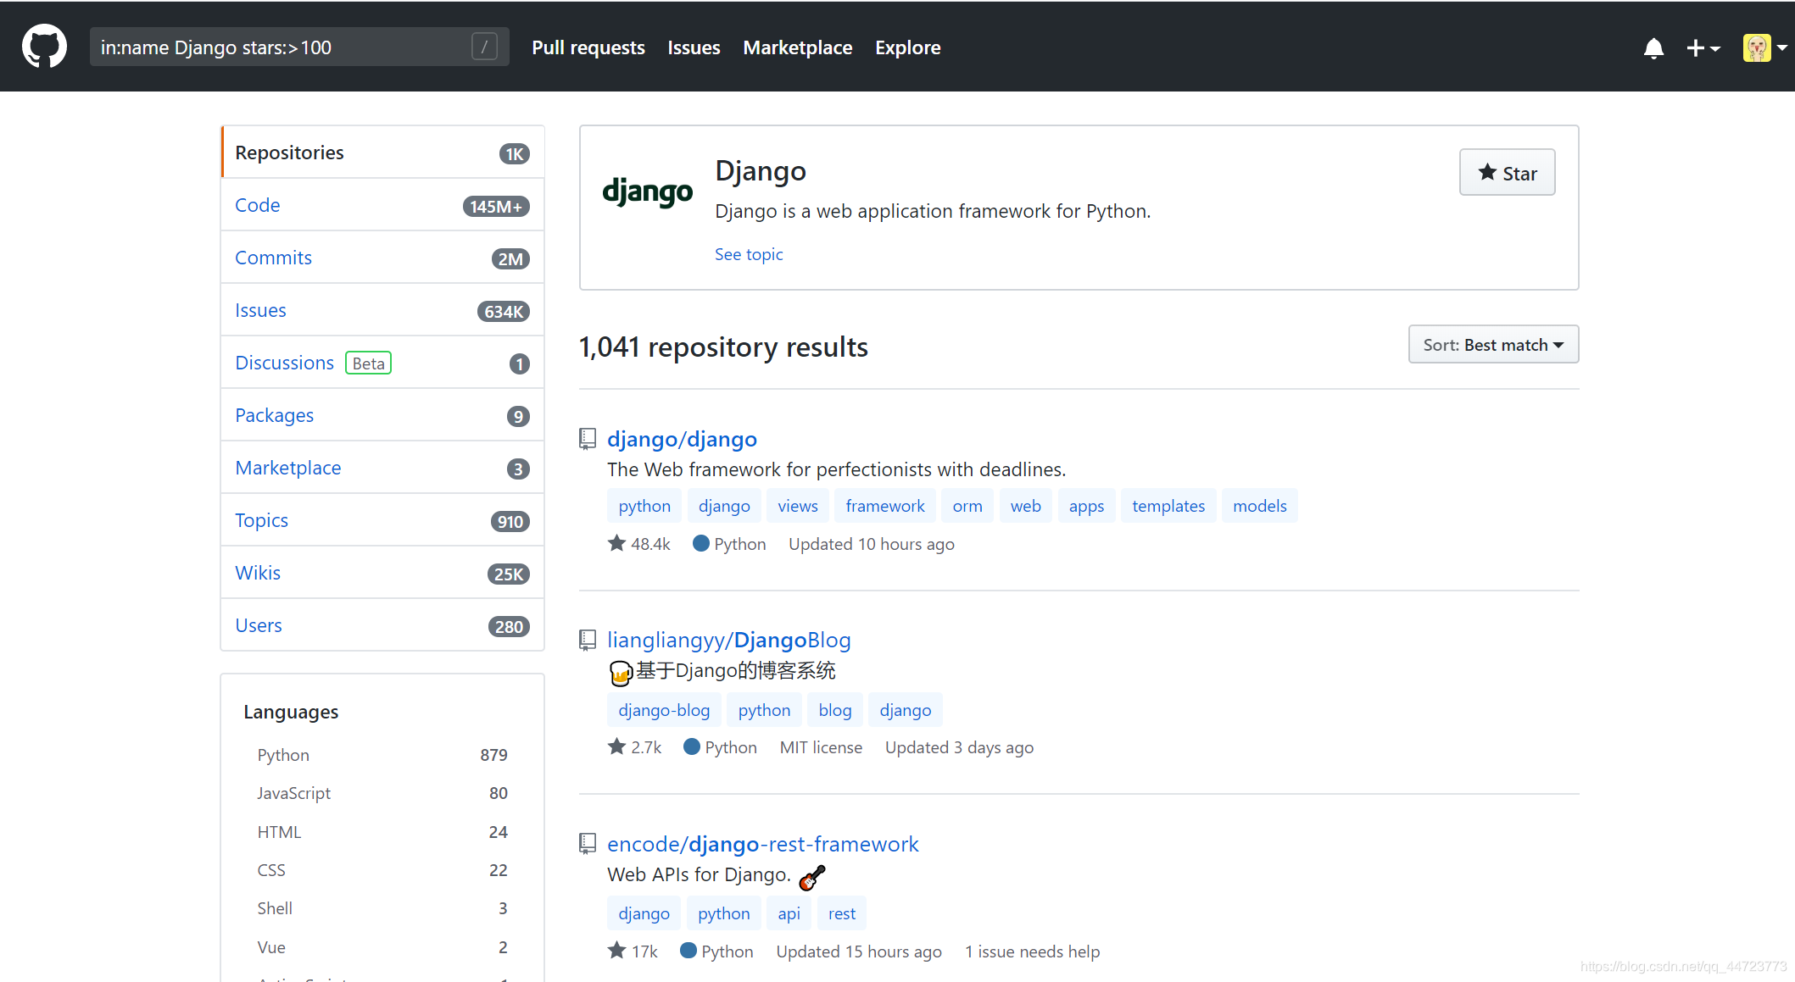Star the Django topic

click(1507, 173)
